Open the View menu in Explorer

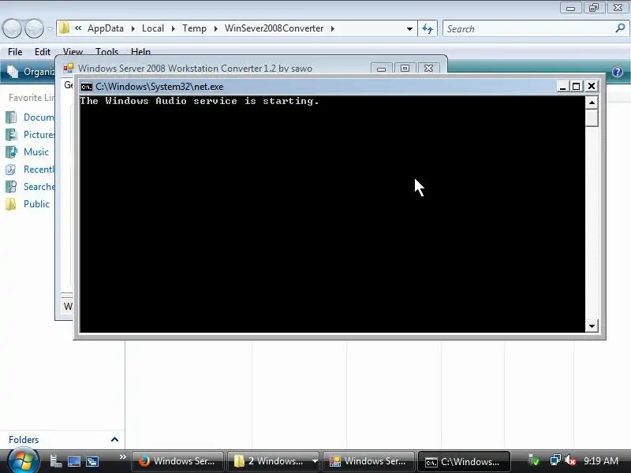[73, 51]
